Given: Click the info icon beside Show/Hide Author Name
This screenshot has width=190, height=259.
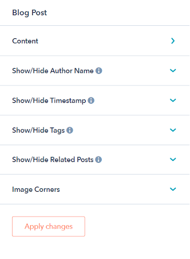Looking at the screenshot, I should pos(99,71).
